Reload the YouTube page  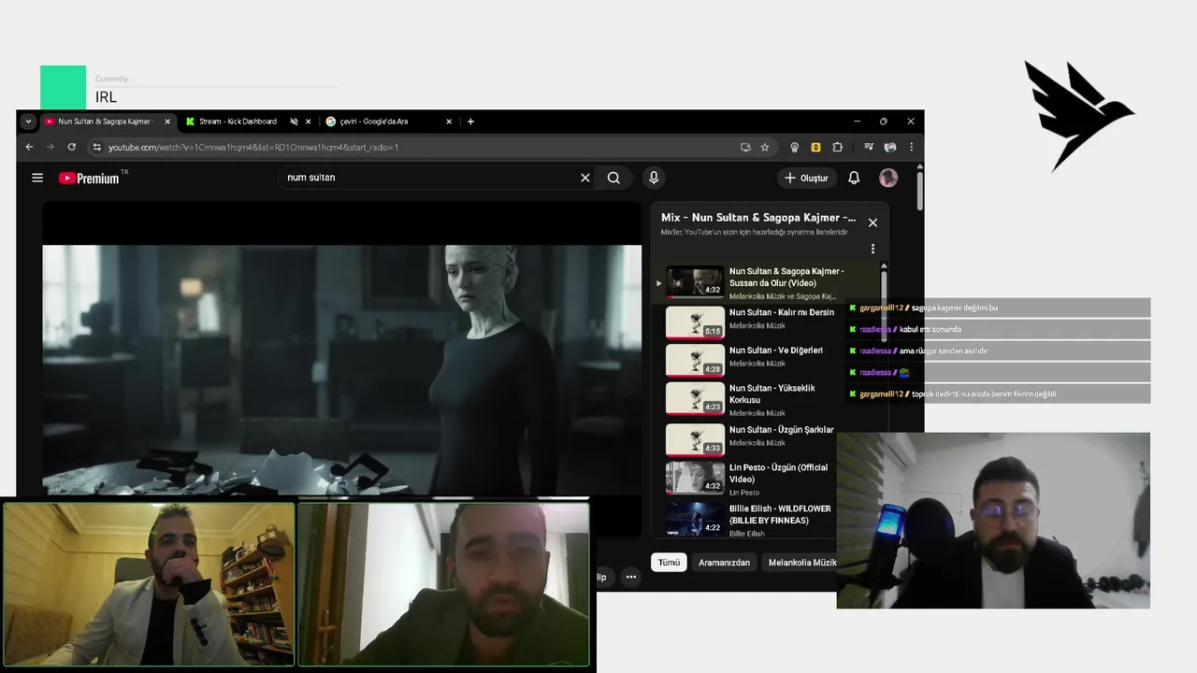point(72,147)
